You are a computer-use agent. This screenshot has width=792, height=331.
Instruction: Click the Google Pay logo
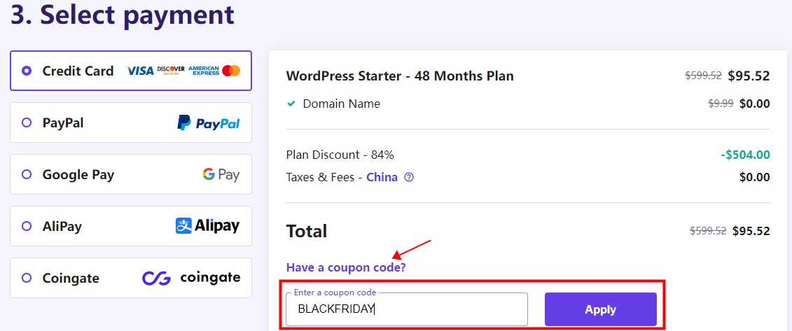pyautogui.click(x=221, y=175)
